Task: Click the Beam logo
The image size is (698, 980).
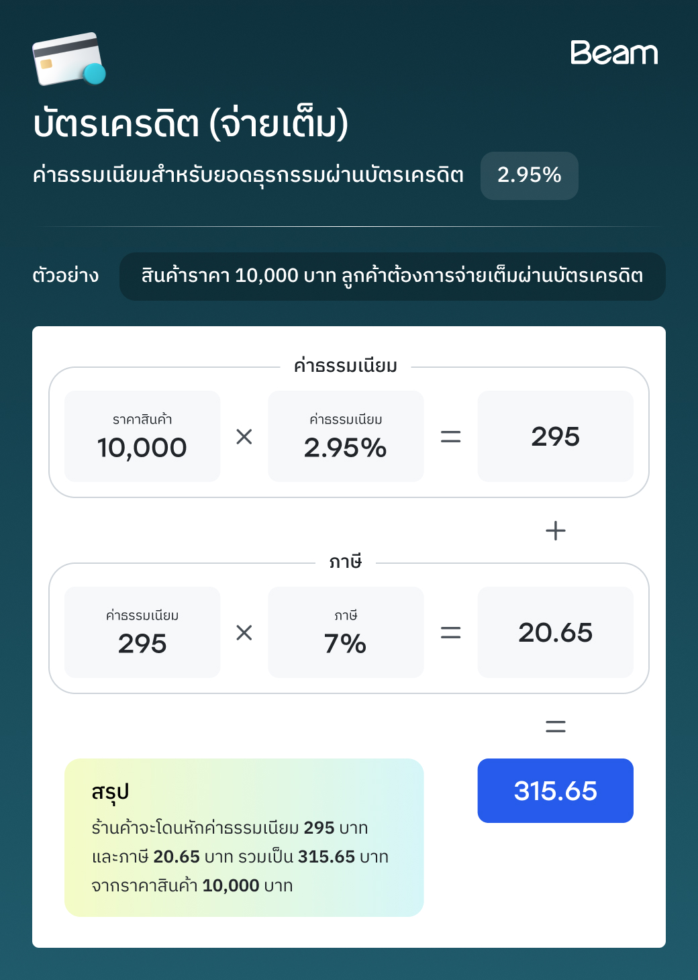Action: [614, 52]
